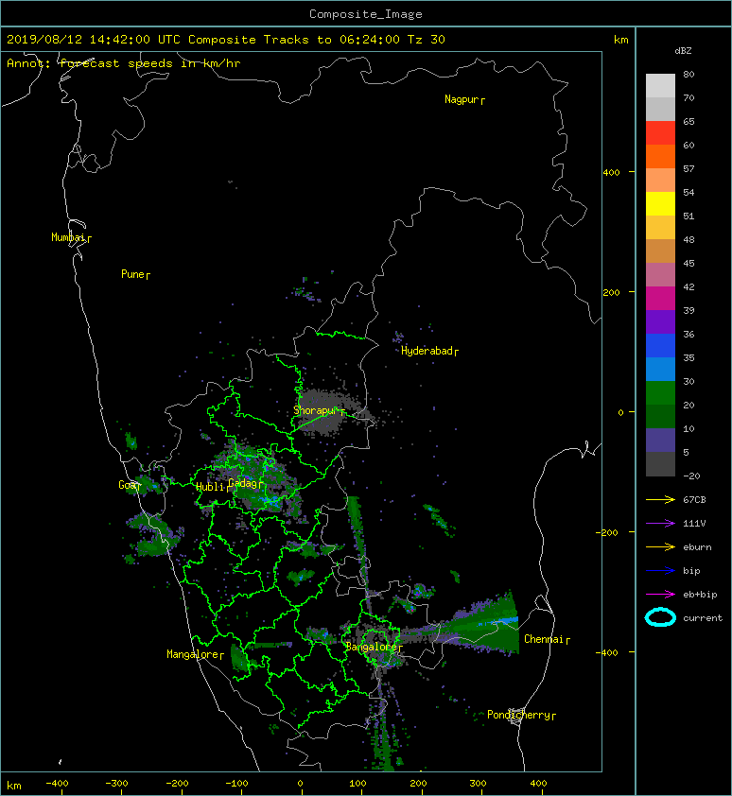Viewport: 732px width, 796px height.
Task: Click the 67CB yellow arrow icon
Action: click(x=660, y=499)
